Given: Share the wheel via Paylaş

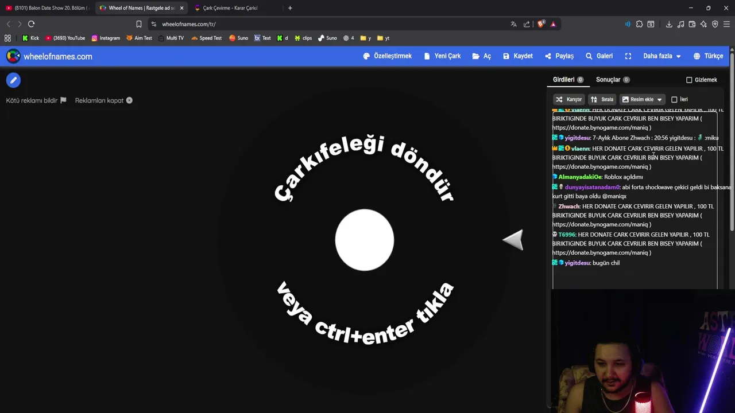Looking at the screenshot, I should 559,56.
